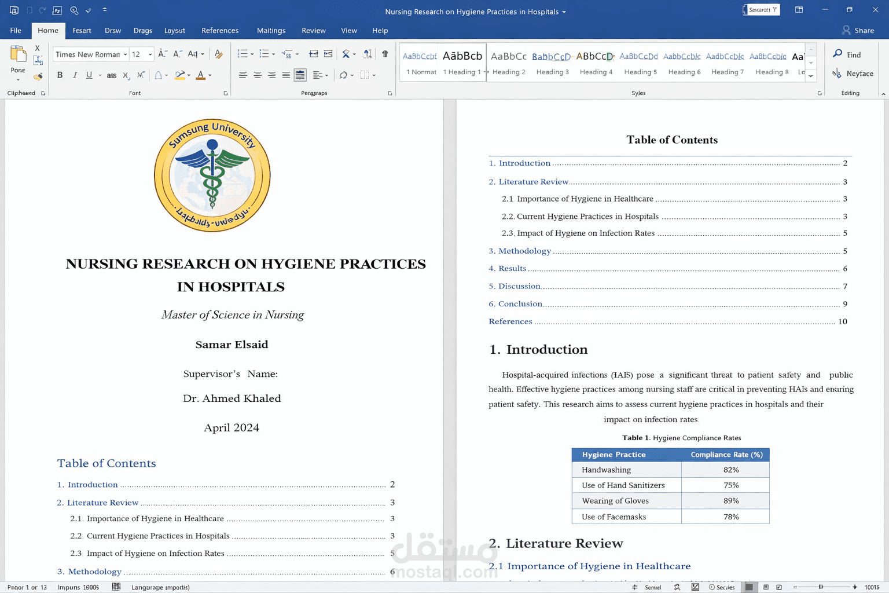Switch to the highlighted status bar view button

click(749, 587)
